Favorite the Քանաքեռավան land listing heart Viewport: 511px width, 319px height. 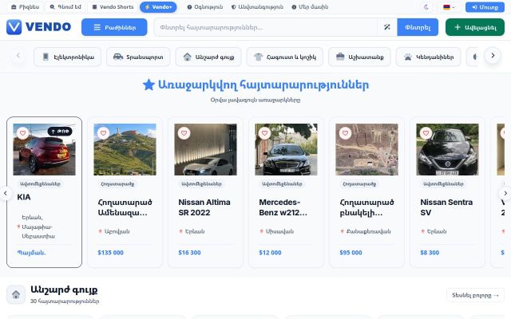pos(345,133)
